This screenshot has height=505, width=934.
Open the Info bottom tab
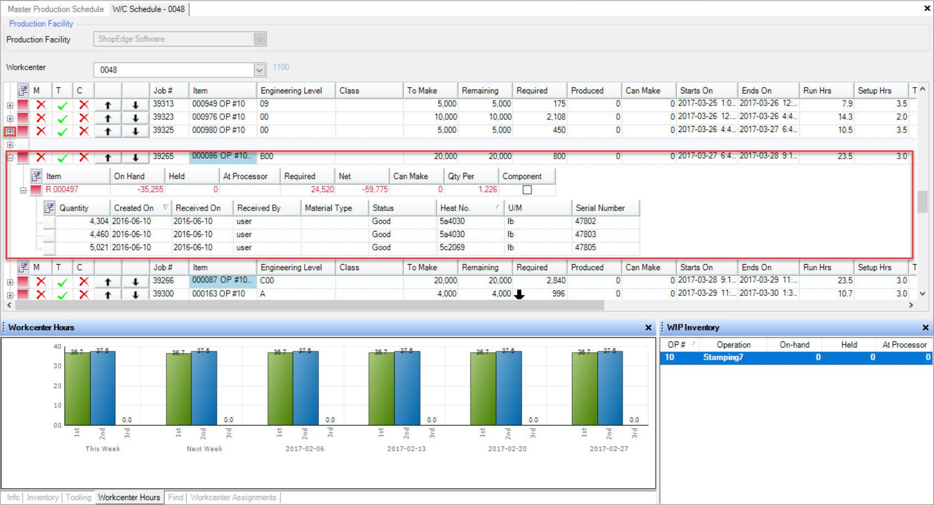[13, 497]
